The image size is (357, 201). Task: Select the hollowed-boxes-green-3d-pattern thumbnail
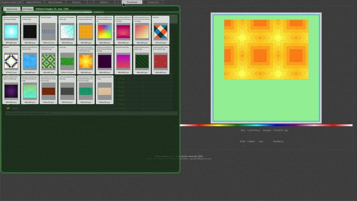[x=48, y=61]
